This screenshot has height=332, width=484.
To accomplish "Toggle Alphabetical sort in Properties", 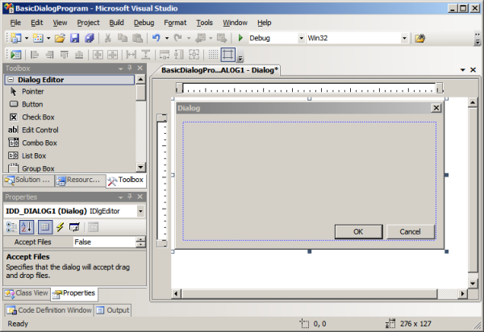I will (x=27, y=227).
